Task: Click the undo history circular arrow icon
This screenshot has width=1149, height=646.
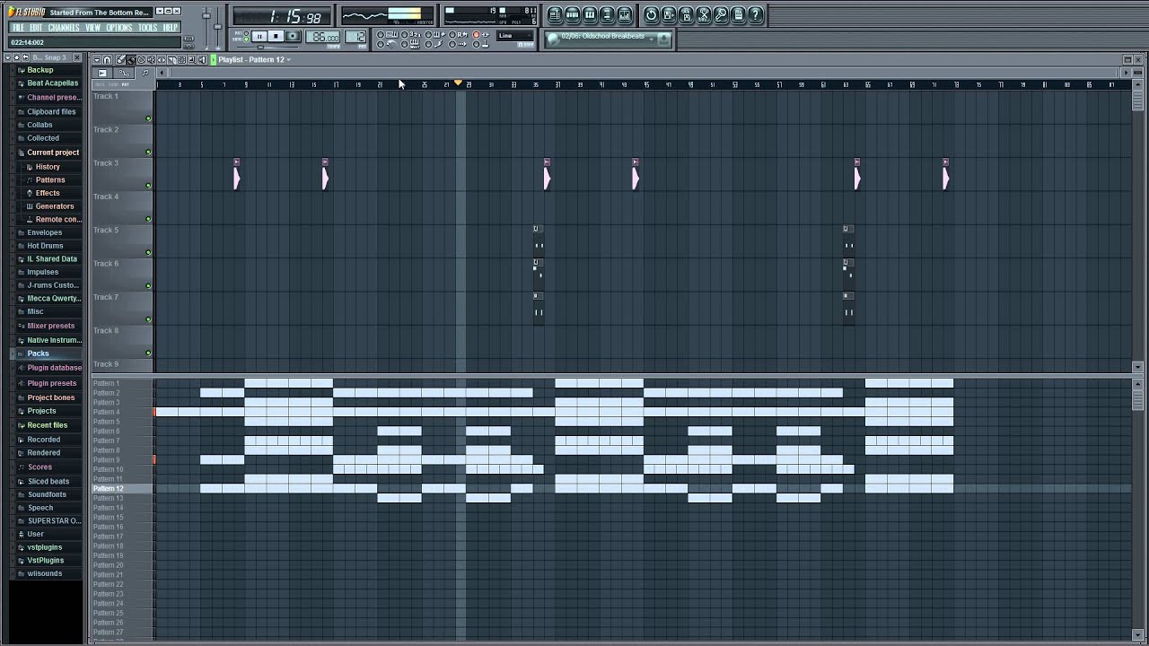Action: (651, 14)
